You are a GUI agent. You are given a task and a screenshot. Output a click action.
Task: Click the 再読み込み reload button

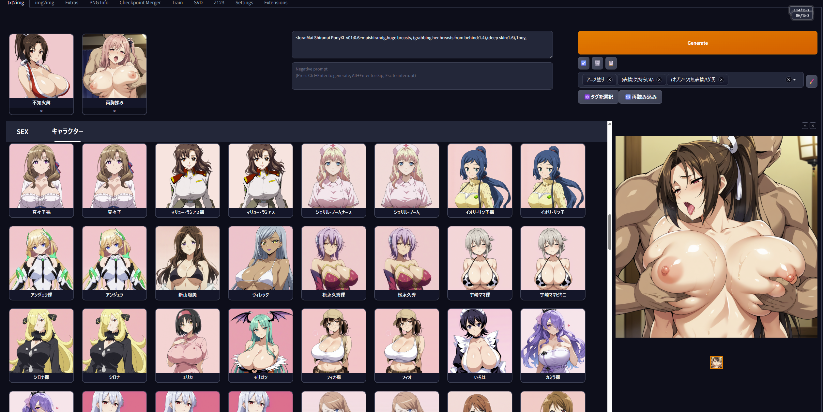641,97
